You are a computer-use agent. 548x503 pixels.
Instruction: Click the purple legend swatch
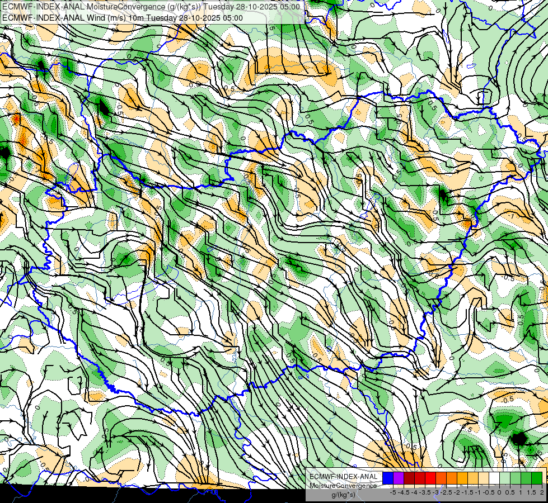click(399, 478)
